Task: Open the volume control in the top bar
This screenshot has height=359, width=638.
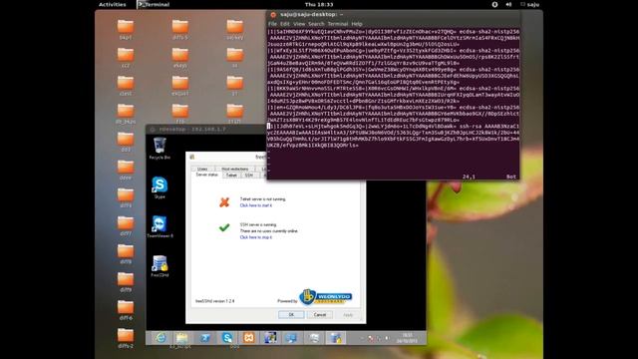Action: (508, 4)
